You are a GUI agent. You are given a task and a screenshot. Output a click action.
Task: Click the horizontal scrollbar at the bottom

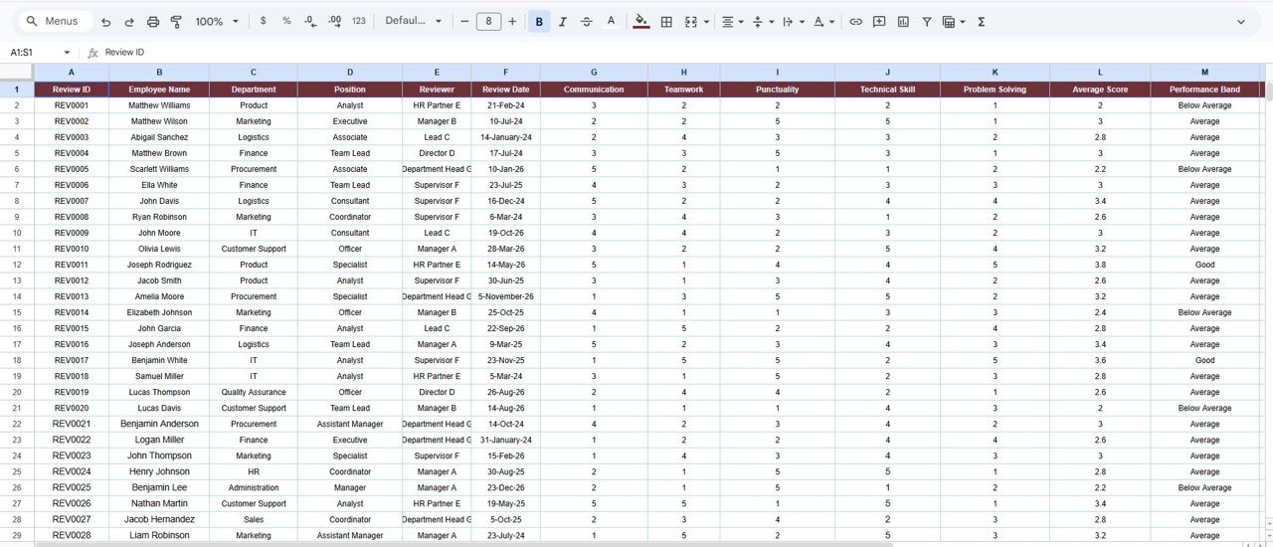point(463,544)
